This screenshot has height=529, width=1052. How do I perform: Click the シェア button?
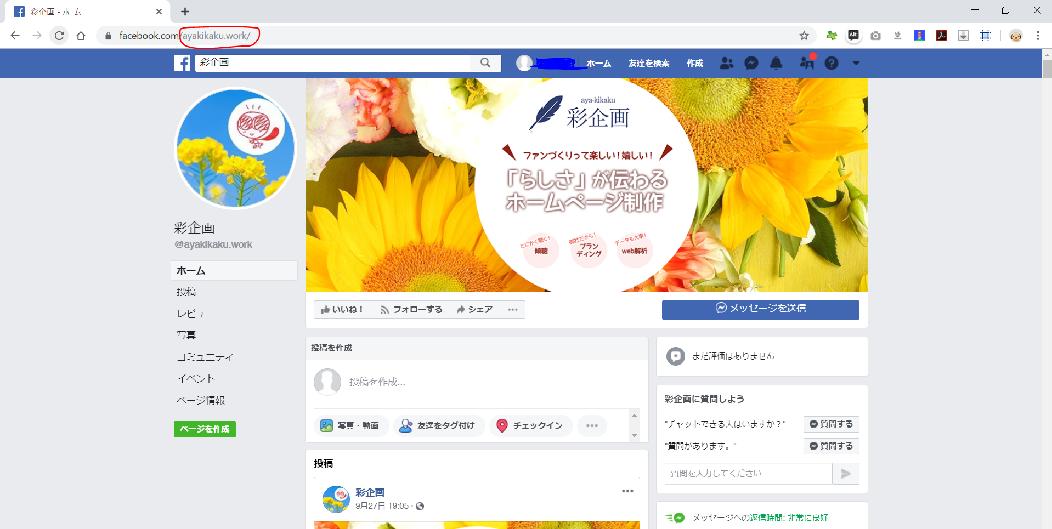point(474,310)
